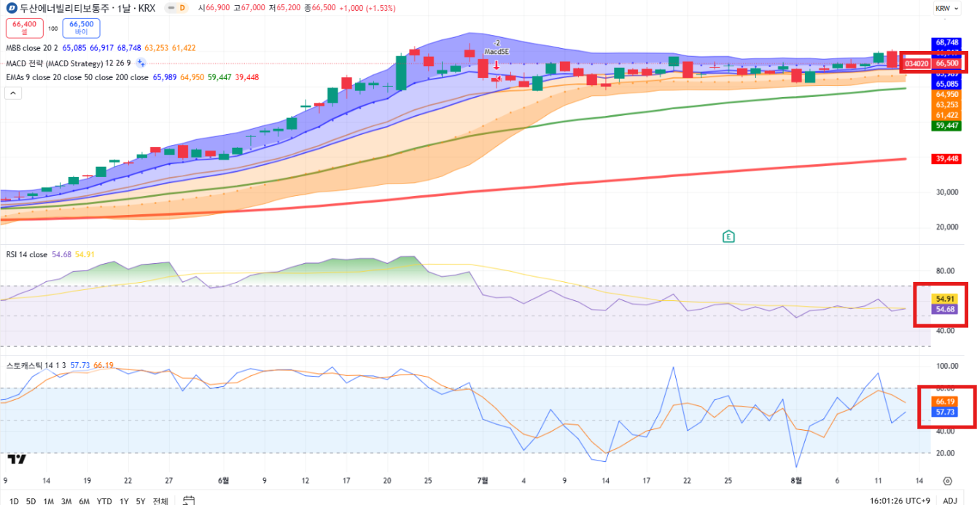Select the MBB close 20 2 indicator legend
Screen dimensions: 977x505
tap(31, 47)
